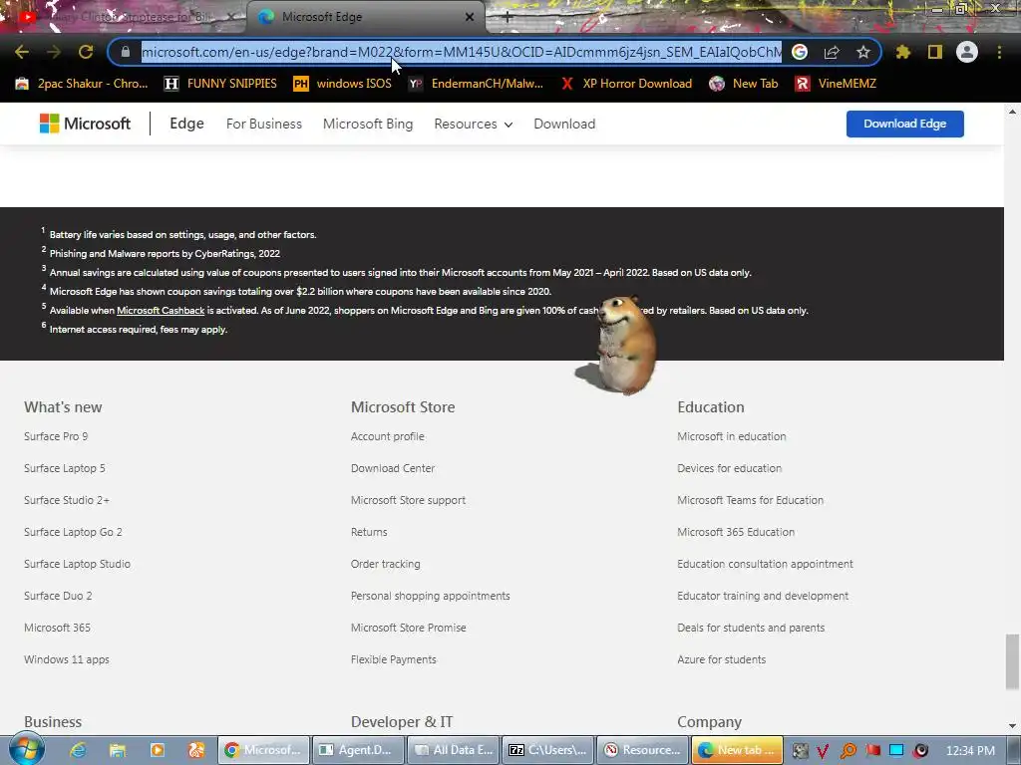This screenshot has width=1021, height=765.
Task: Share this page via the share icon
Action: click(x=832, y=52)
